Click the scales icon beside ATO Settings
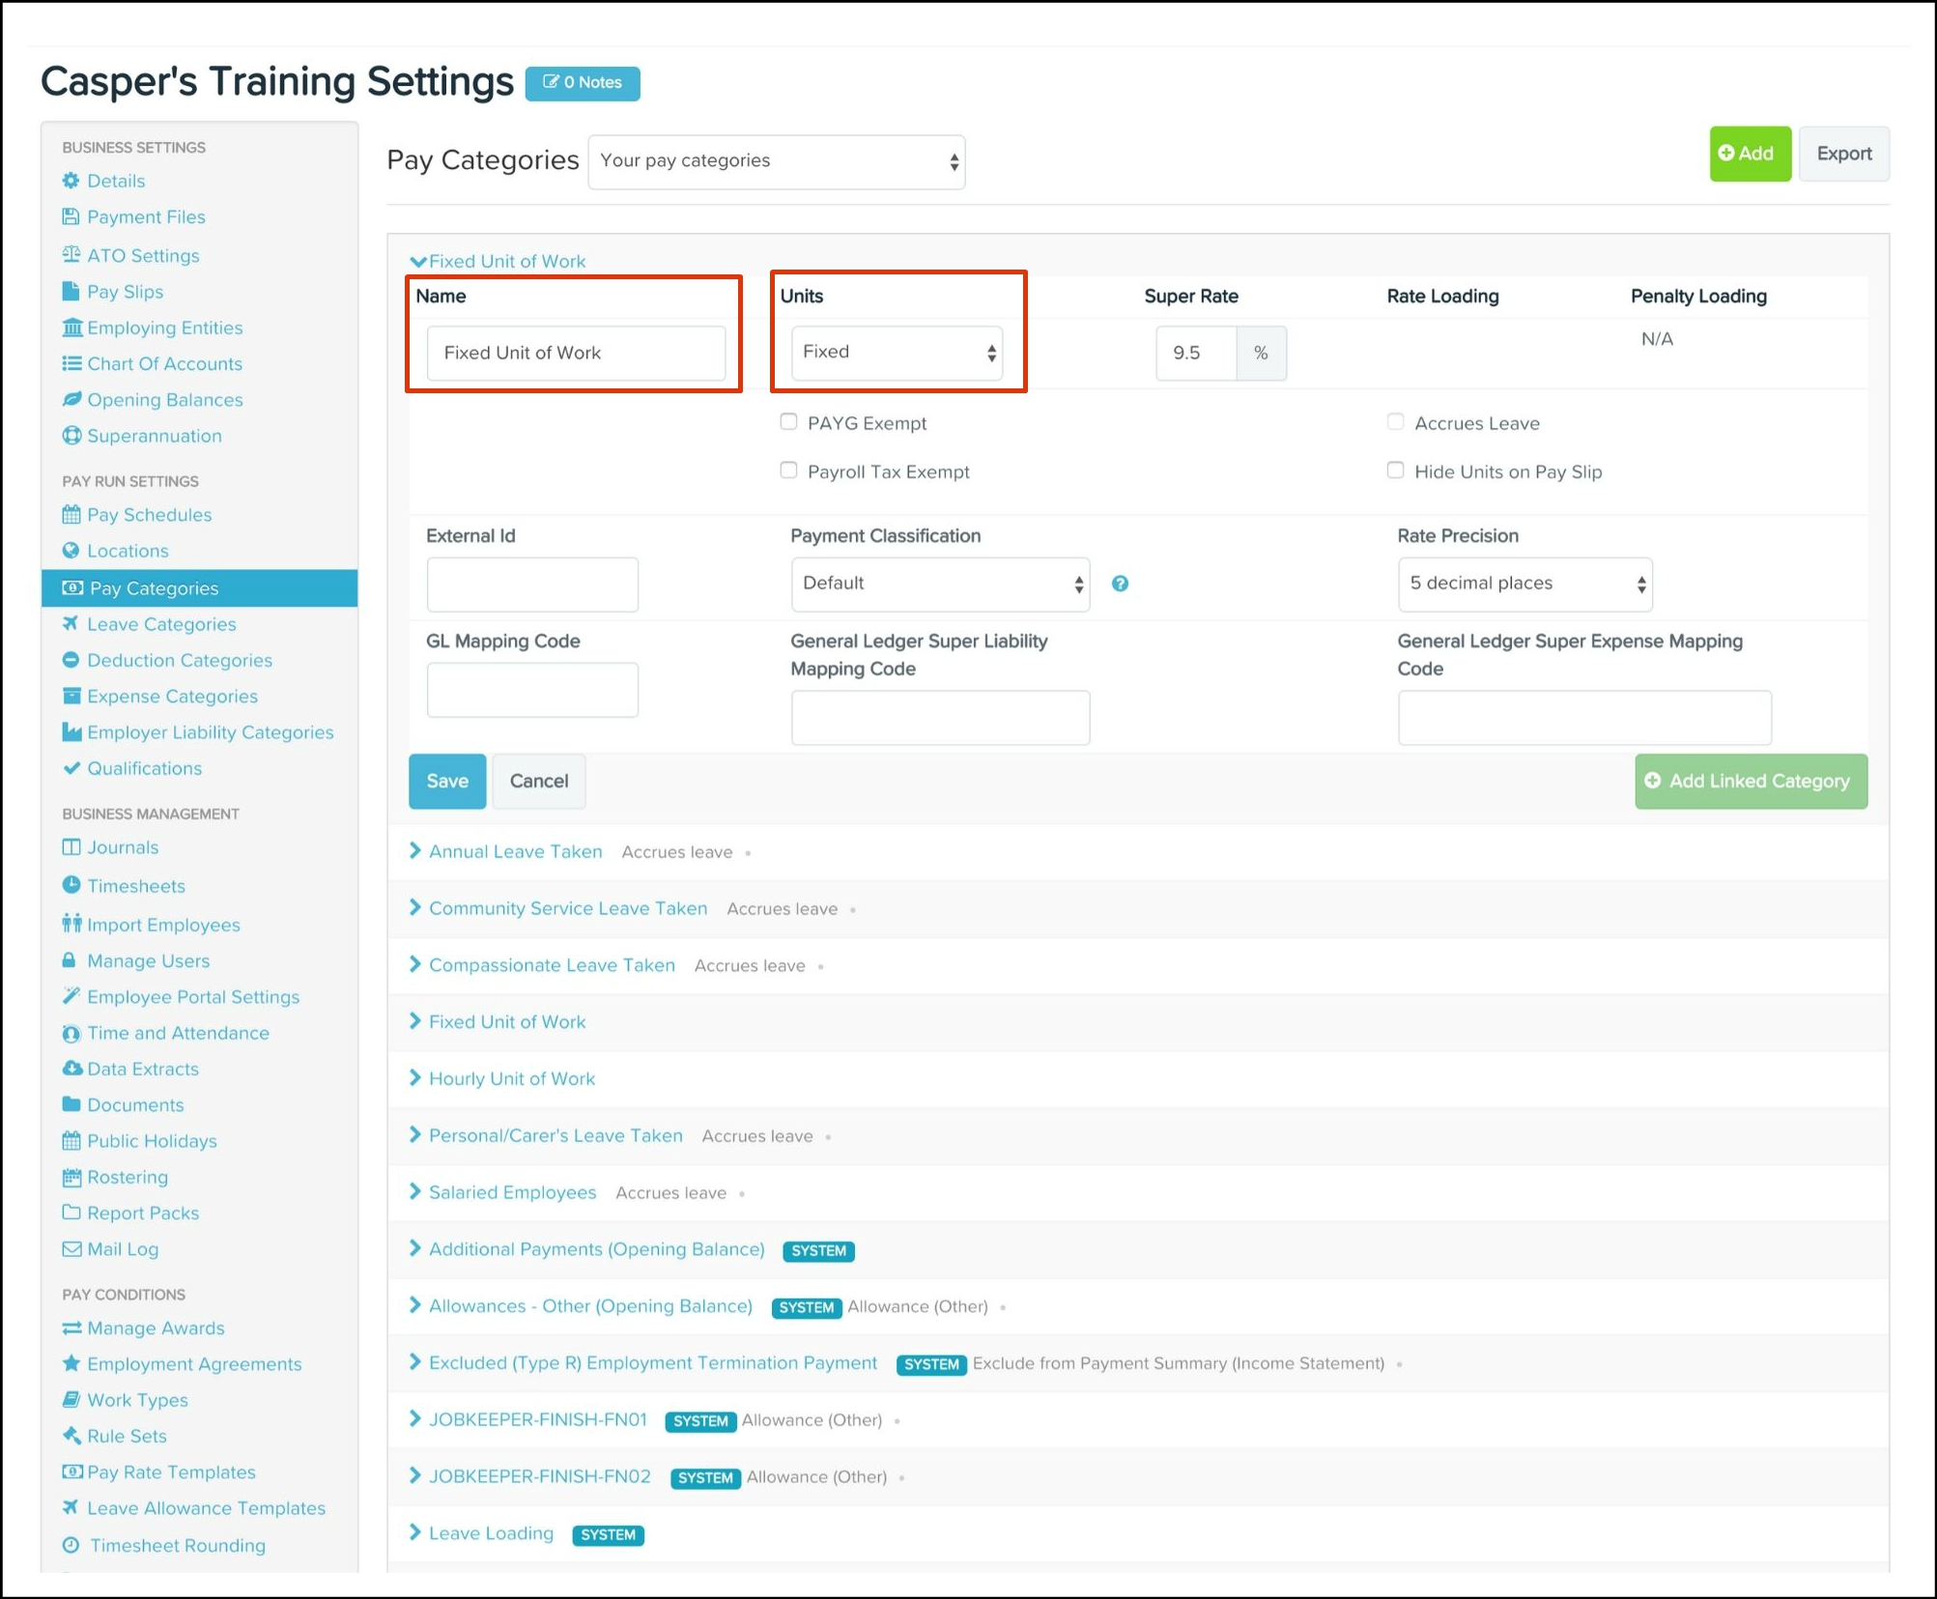This screenshot has height=1599, width=1937. tap(71, 255)
